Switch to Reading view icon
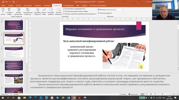Image resolution: width=179 pixels, height=100 pixels. click(x=151, y=94)
